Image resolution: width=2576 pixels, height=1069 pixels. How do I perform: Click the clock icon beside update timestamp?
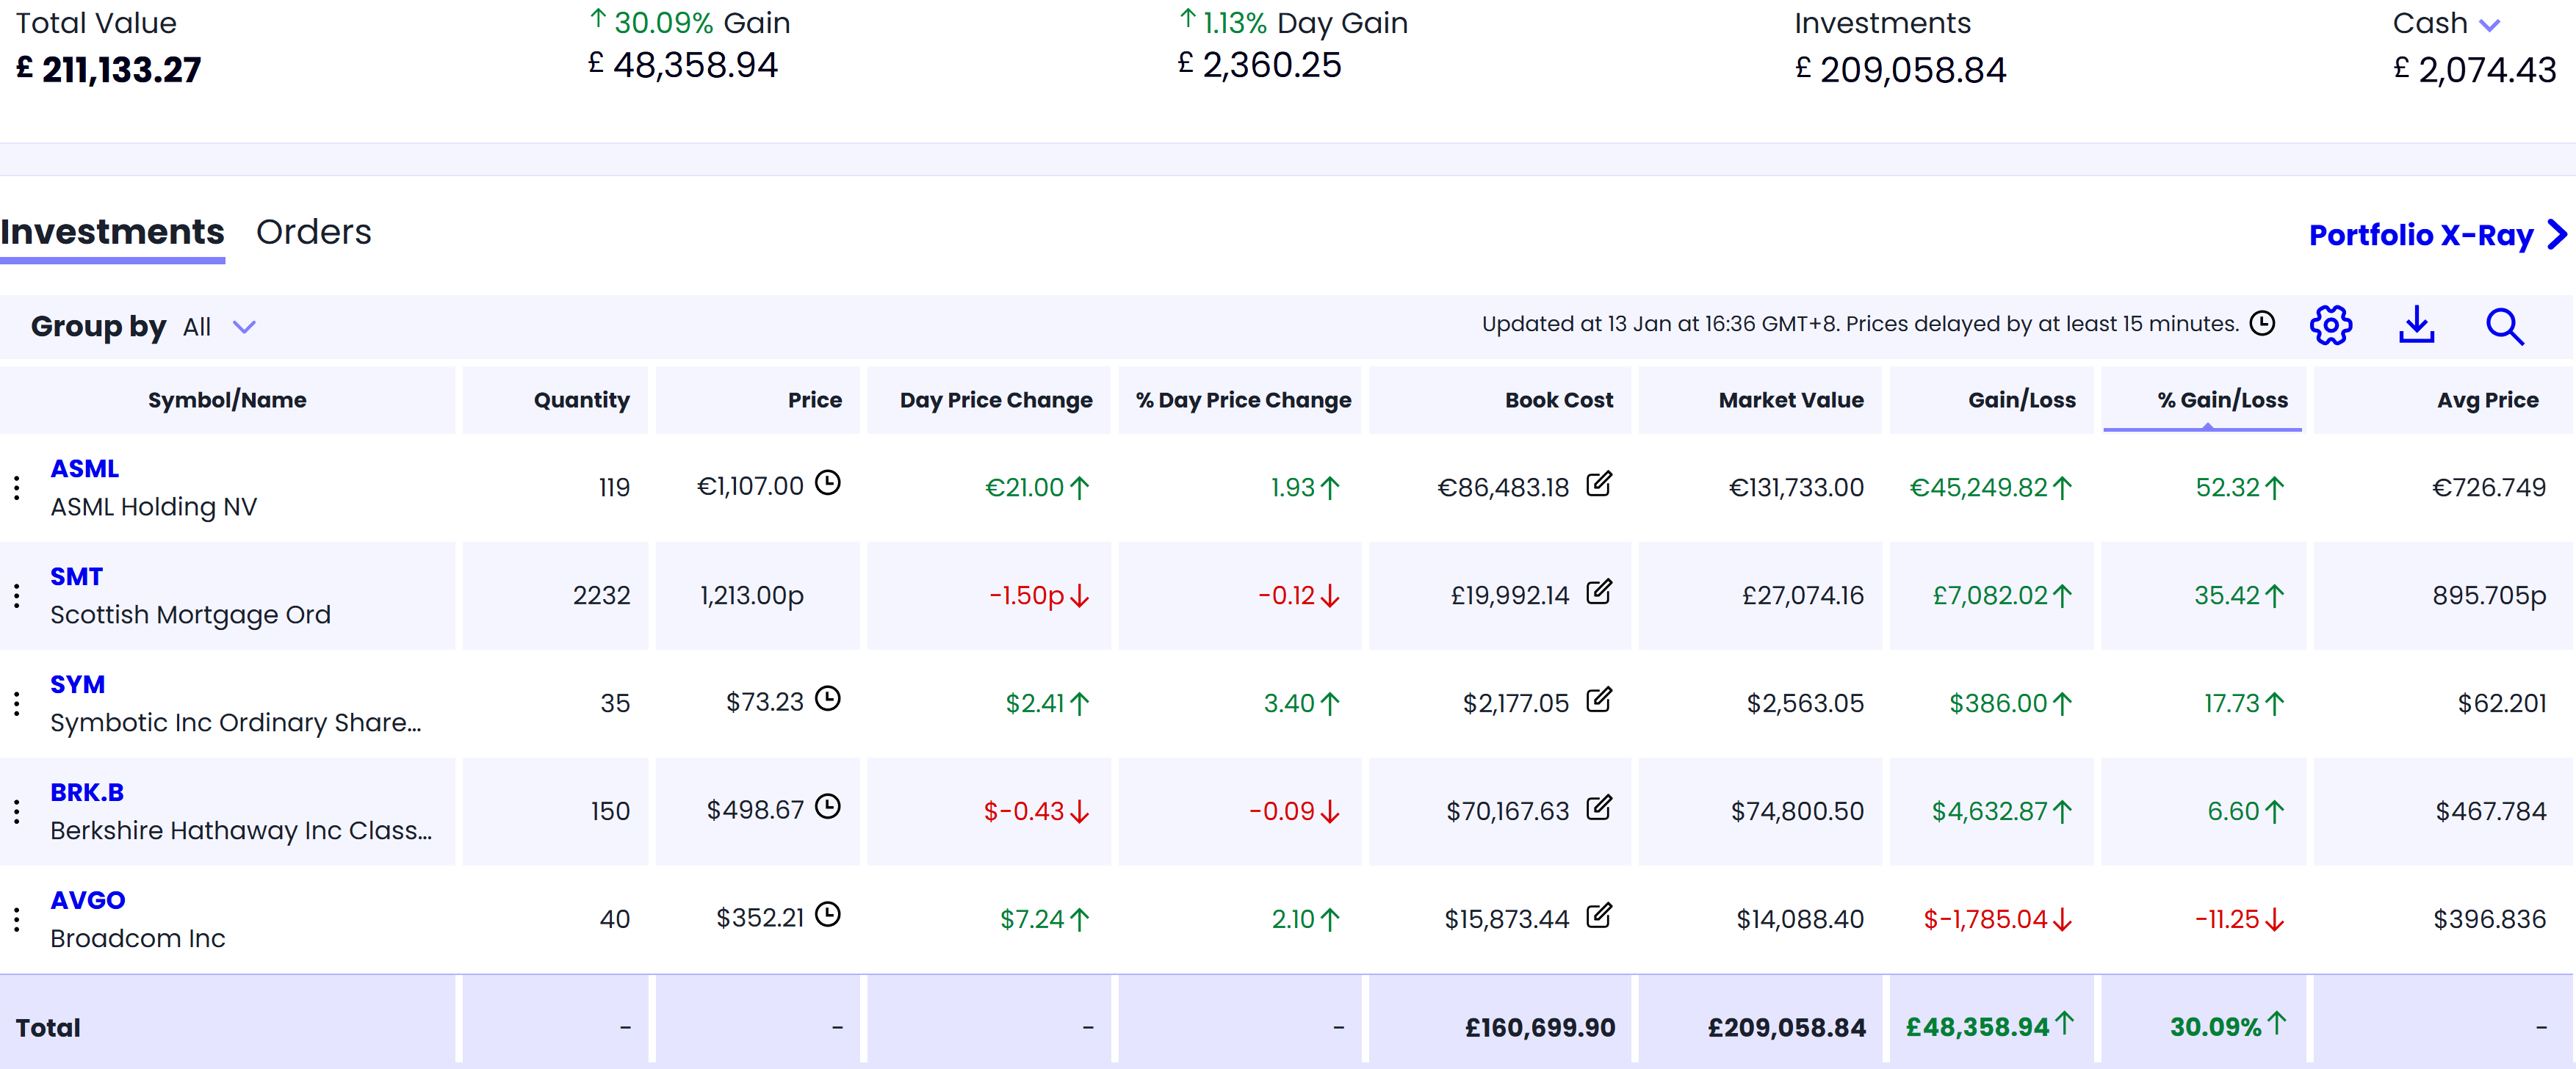pyautogui.click(x=2262, y=323)
